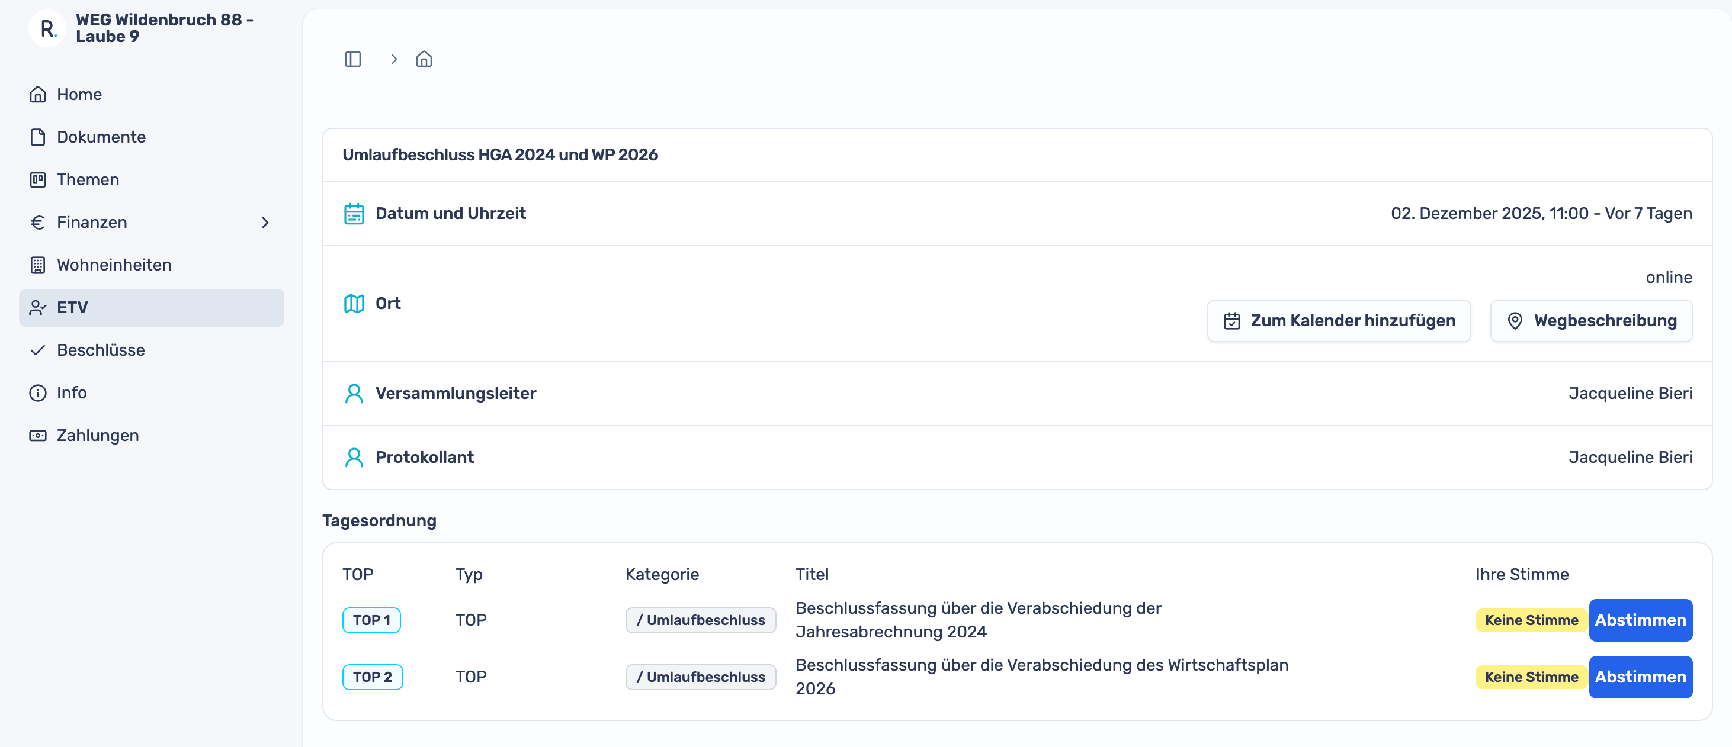The height and width of the screenshot is (747, 1732).
Task: Click the map icon next to Ort
Action: (x=354, y=304)
